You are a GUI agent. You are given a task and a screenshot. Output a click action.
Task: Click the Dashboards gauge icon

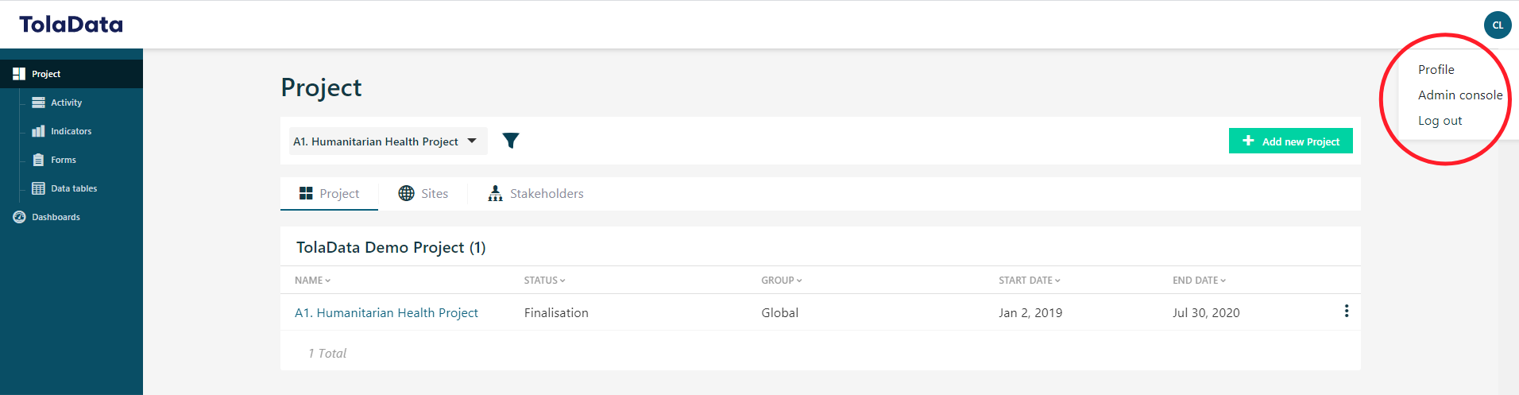pos(19,217)
